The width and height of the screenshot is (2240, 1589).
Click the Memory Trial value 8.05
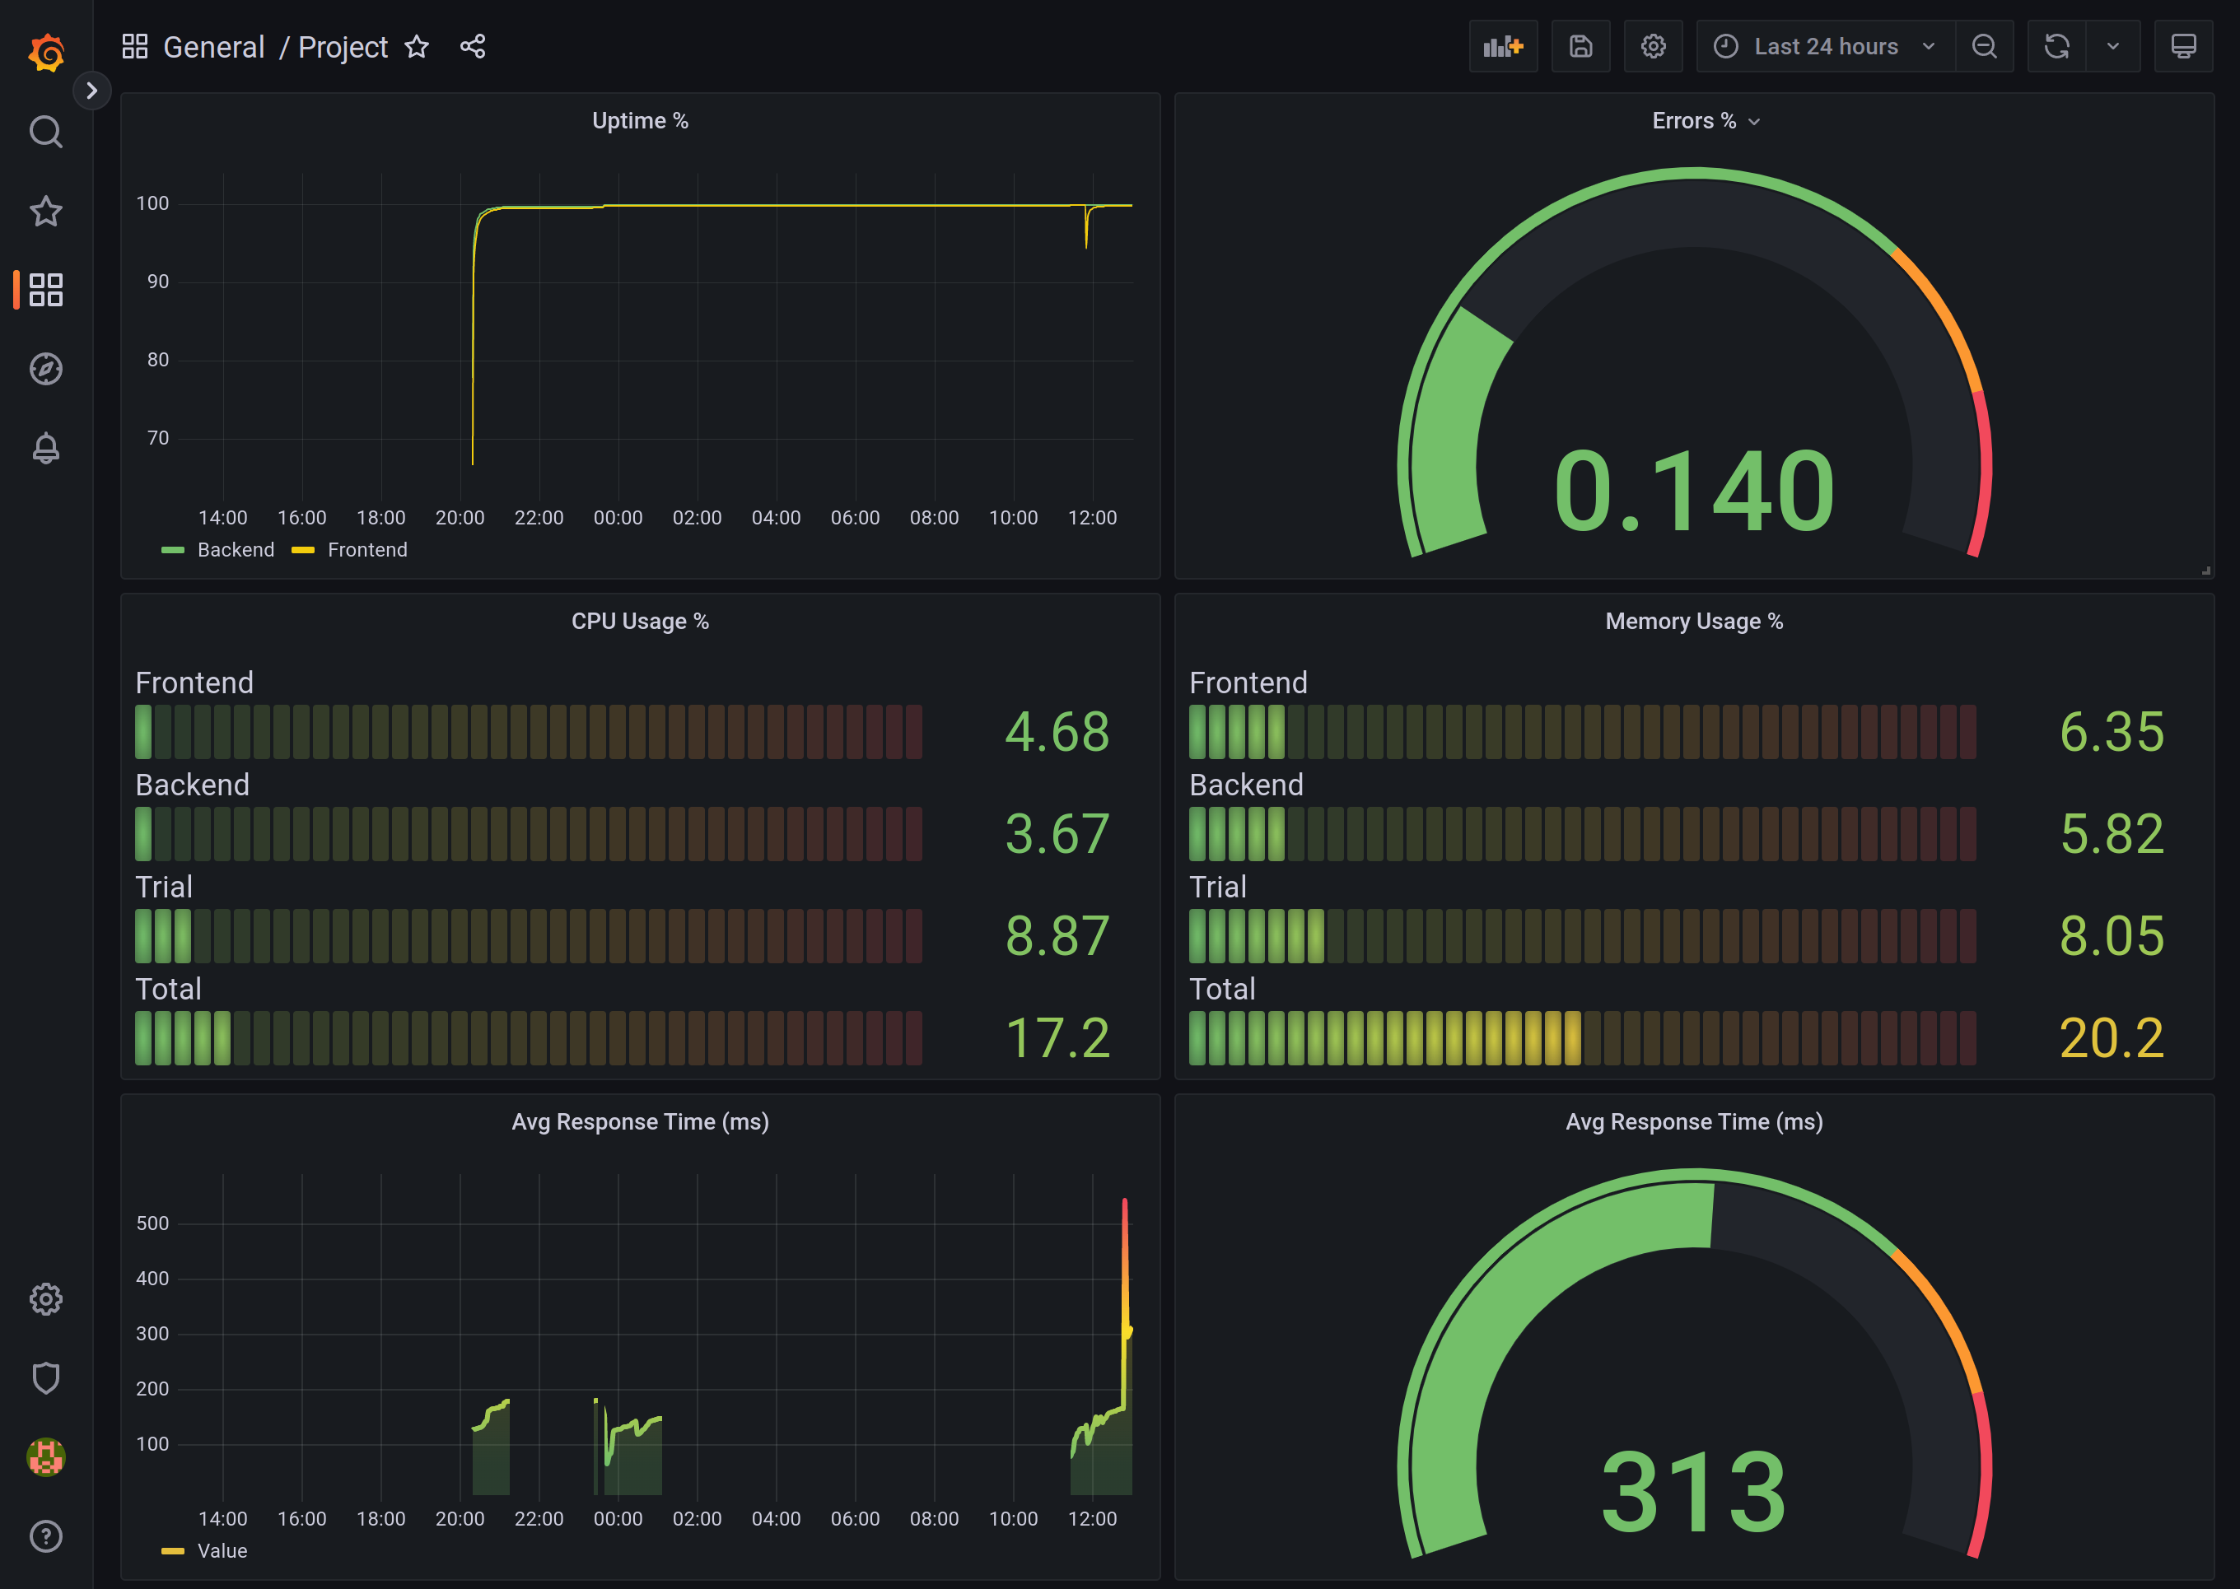point(2112,936)
